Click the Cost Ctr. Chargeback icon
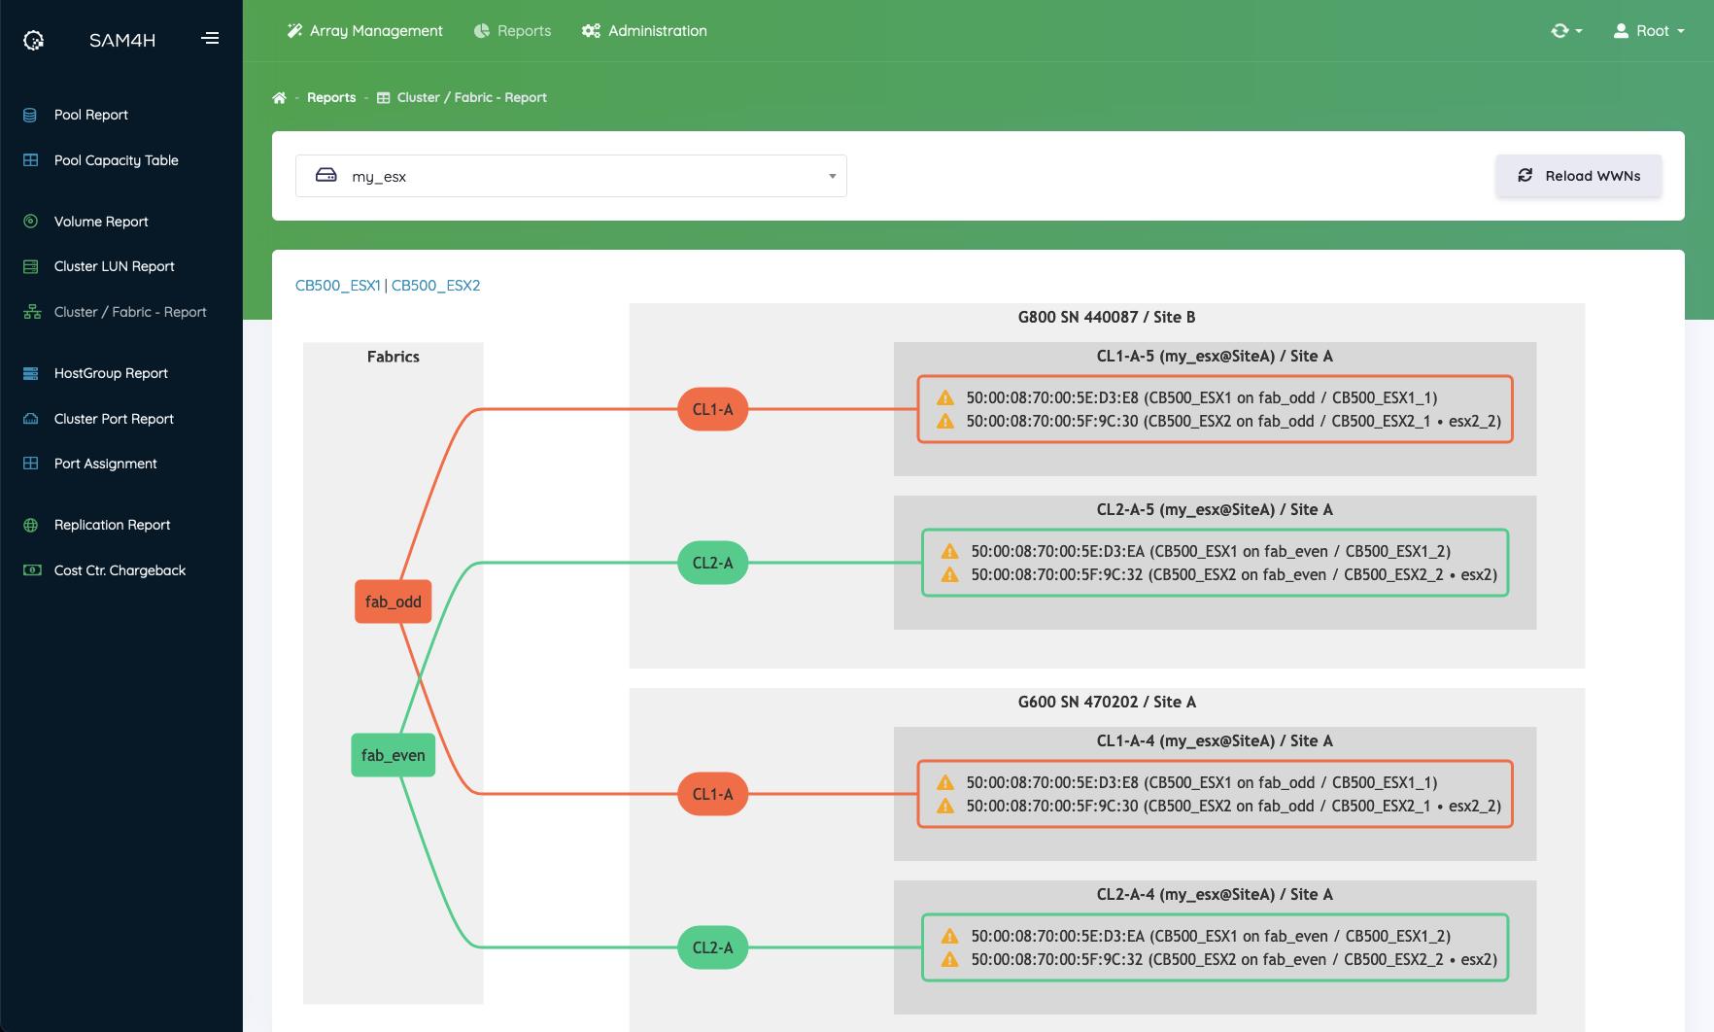1714x1032 pixels. tap(32, 570)
